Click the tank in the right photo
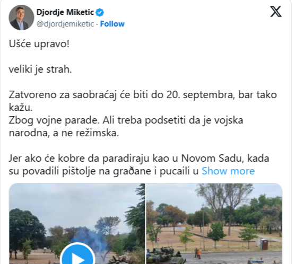304x264 pixels. [165, 256]
